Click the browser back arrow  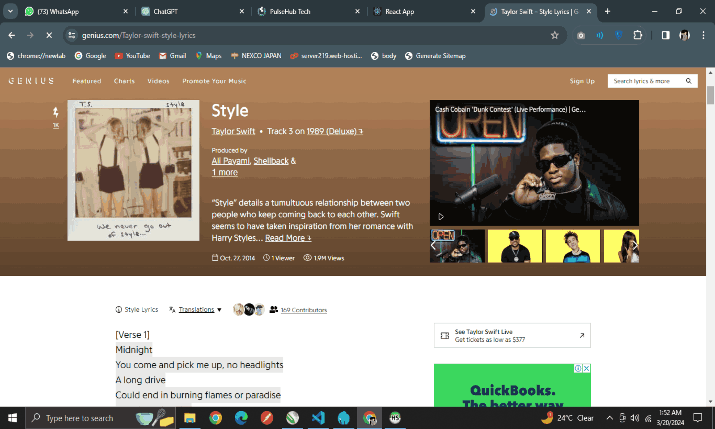coord(11,35)
